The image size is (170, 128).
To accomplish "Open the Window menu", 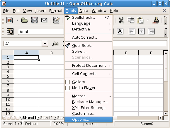I will click(99, 11).
